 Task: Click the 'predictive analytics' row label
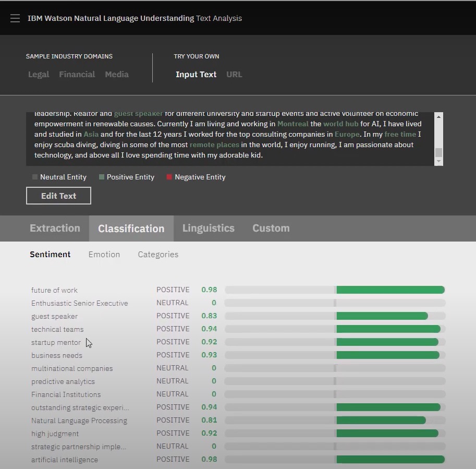click(63, 381)
